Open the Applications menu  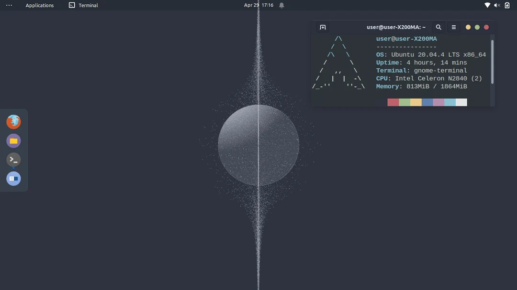(x=40, y=5)
